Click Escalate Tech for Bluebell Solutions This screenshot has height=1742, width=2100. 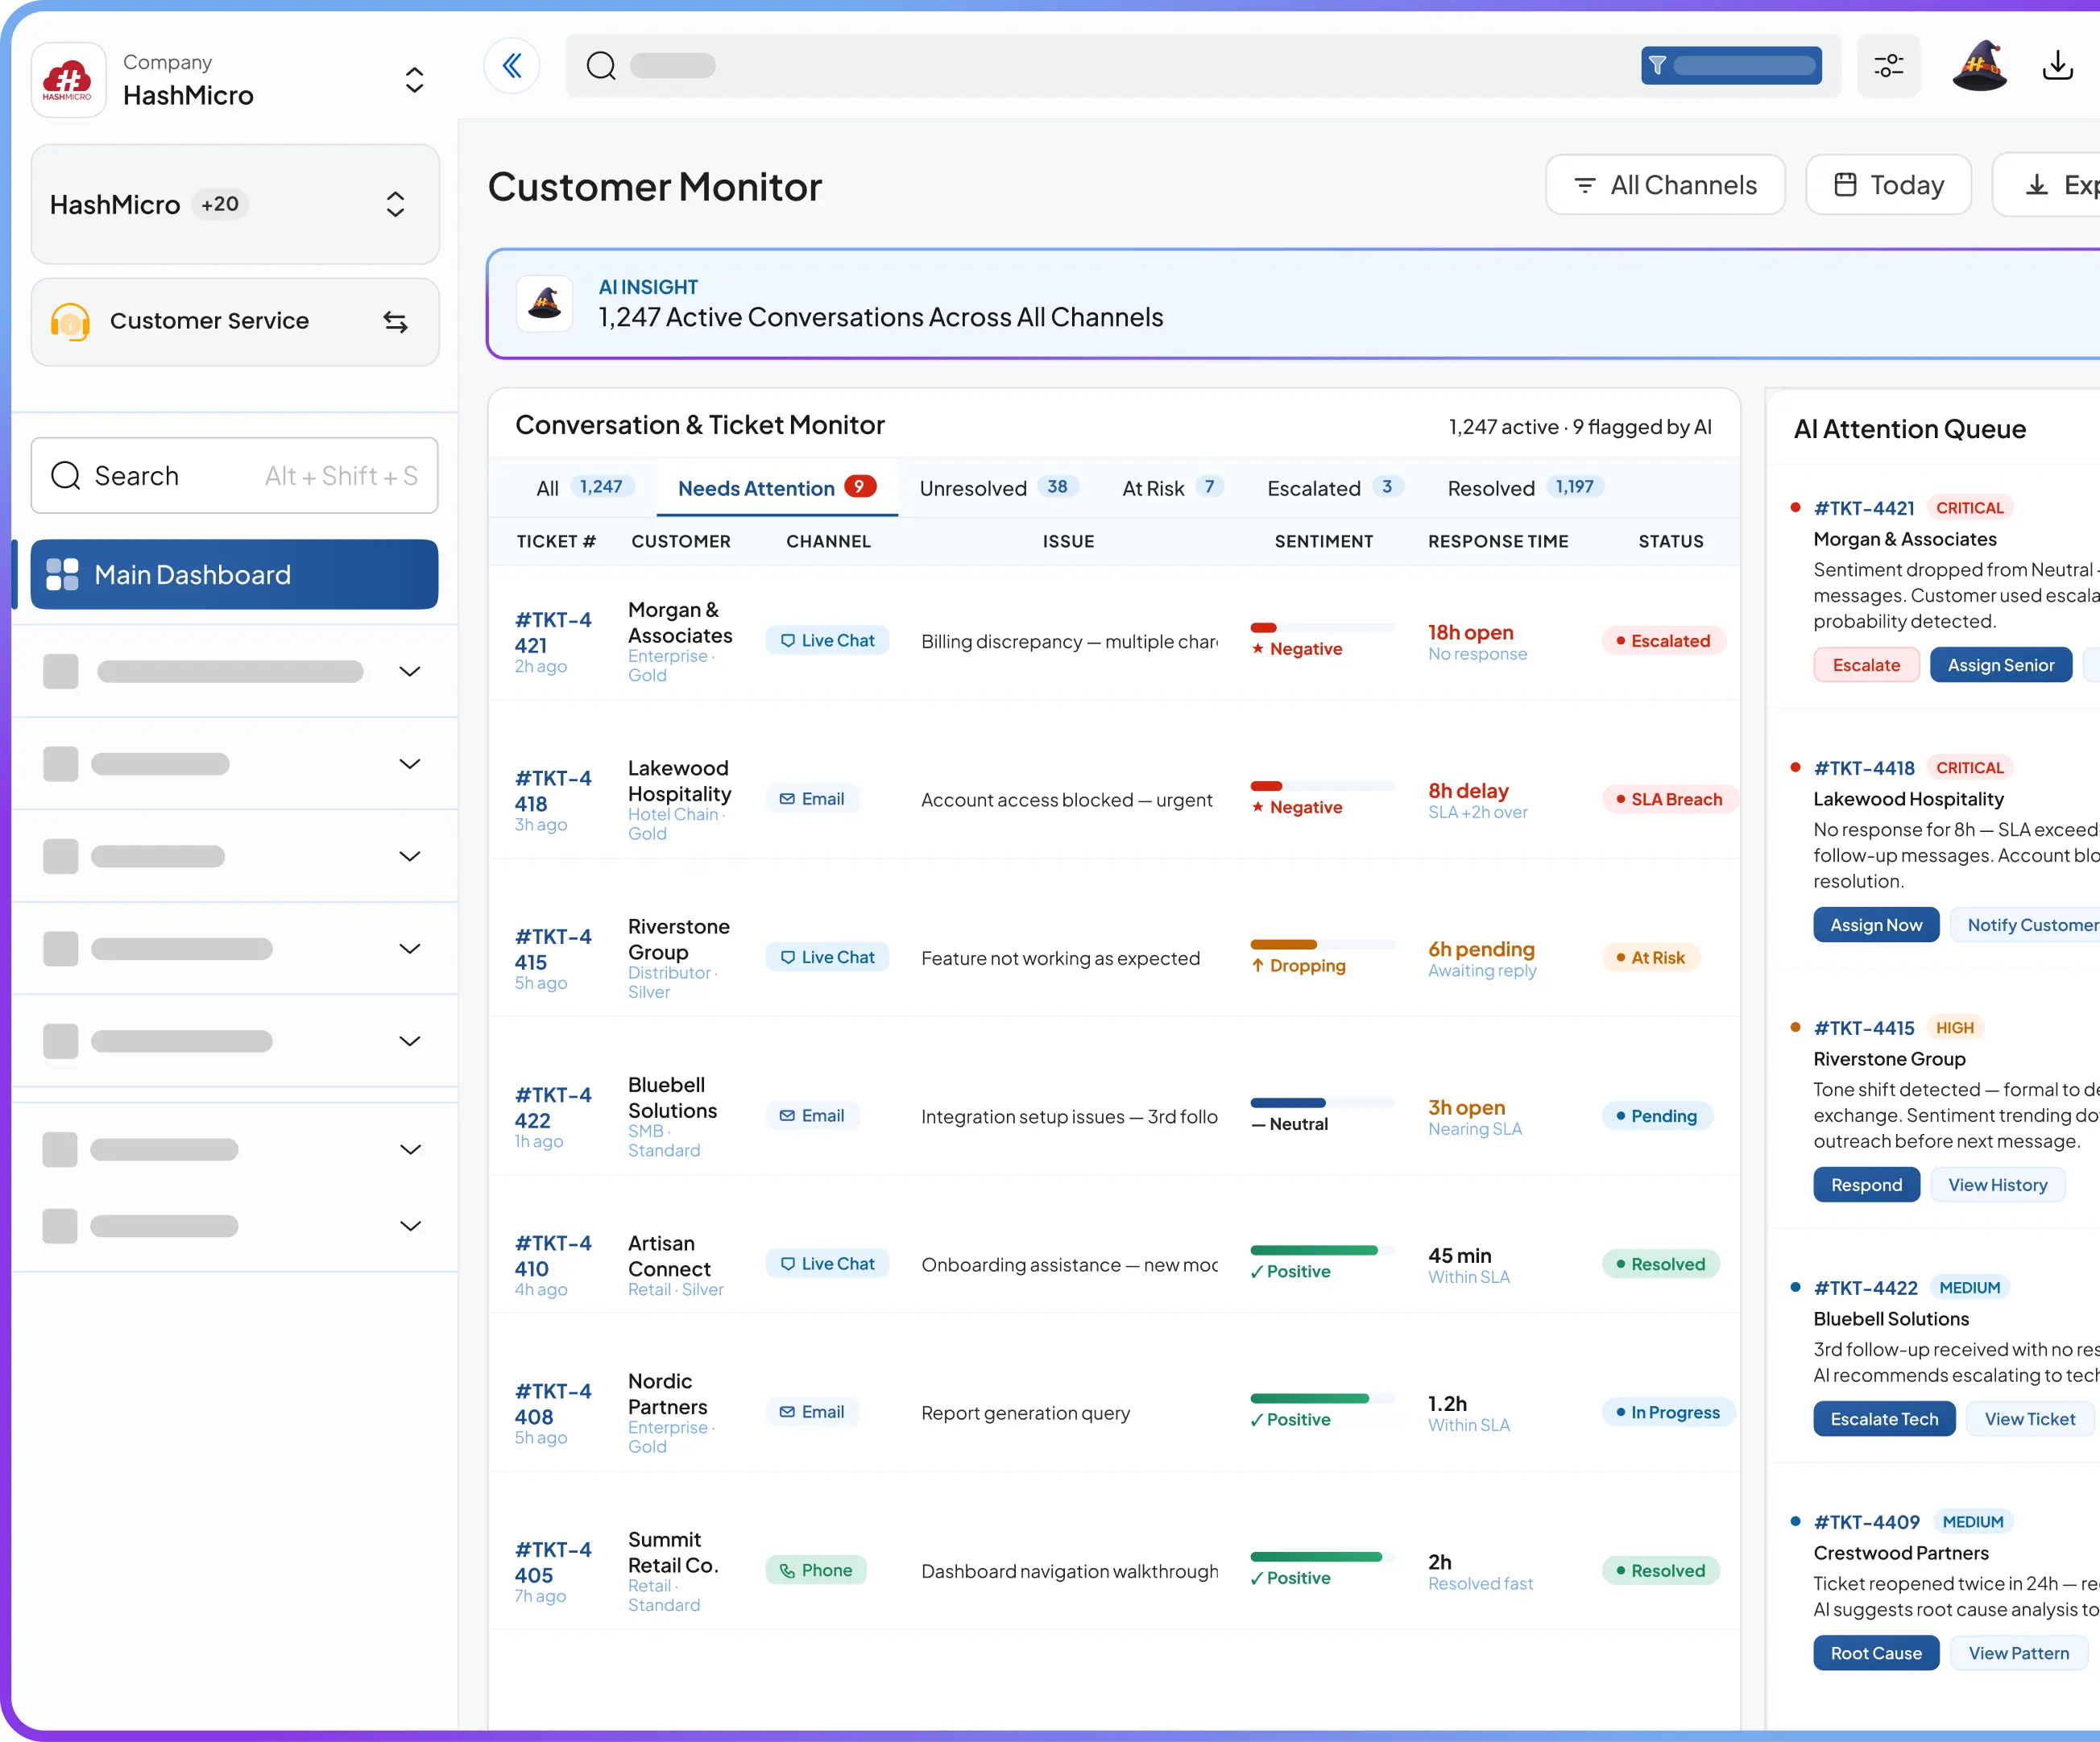1884,1419
